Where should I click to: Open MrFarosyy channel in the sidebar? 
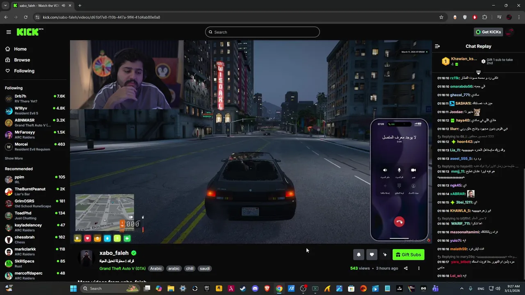[35, 135]
